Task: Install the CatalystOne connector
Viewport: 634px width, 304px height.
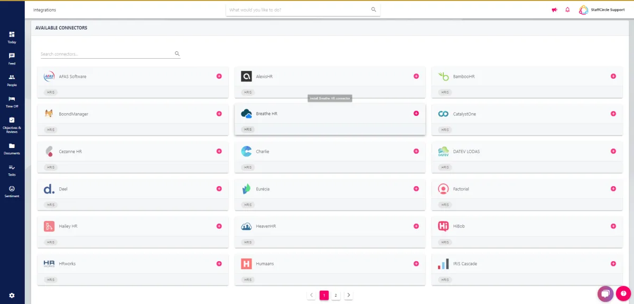Action: (613, 114)
